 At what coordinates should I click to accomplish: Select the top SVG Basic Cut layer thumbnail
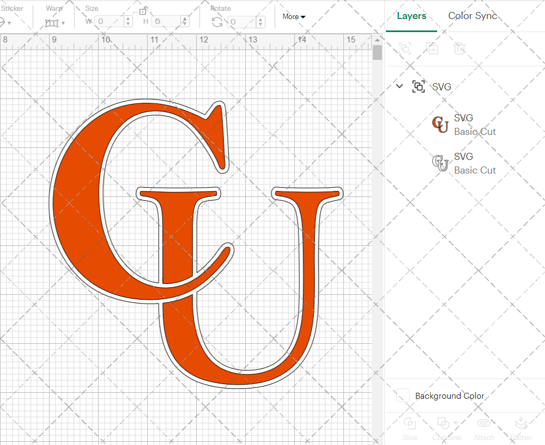click(x=440, y=125)
